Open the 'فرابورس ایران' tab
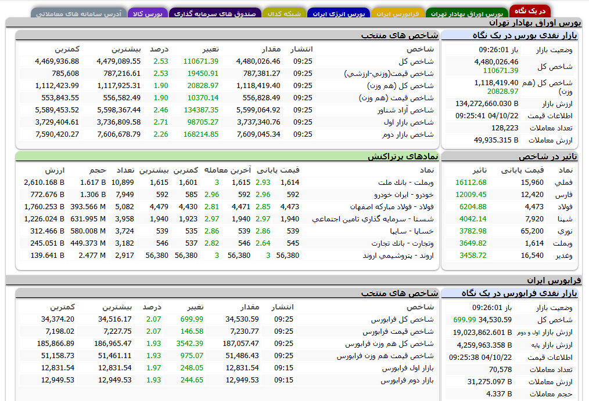This screenshot has height=401, width=589. [398, 13]
